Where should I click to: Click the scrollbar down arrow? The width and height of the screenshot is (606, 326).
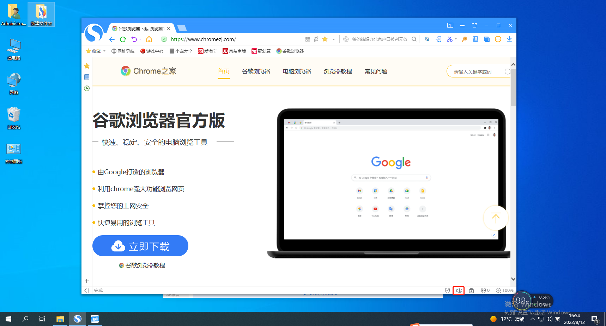[513, 279]
